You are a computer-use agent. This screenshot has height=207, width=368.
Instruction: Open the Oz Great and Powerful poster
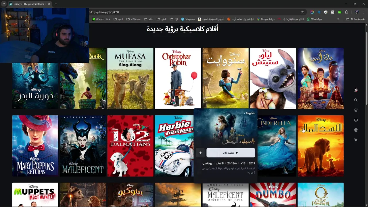[x=321, y=195]
